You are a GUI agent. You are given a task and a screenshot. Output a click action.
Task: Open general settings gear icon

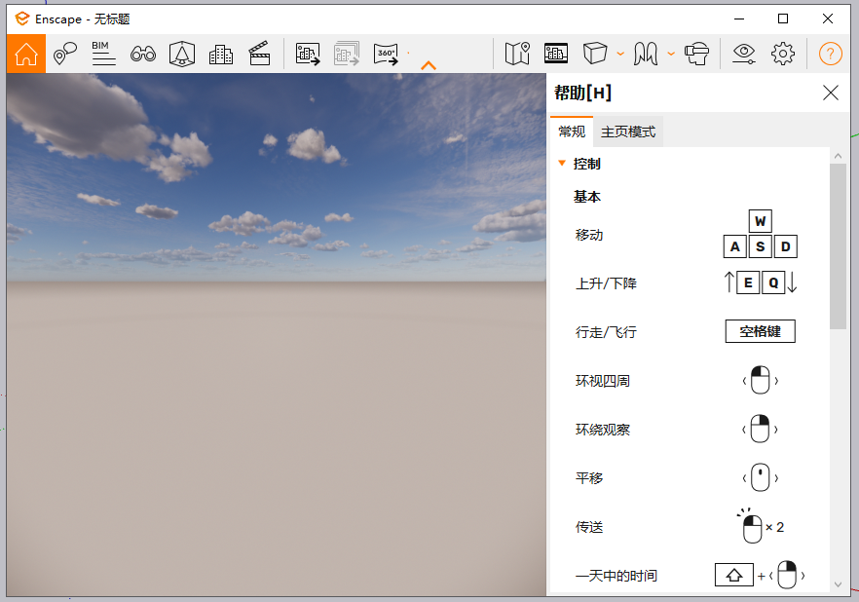coord(783,54)
